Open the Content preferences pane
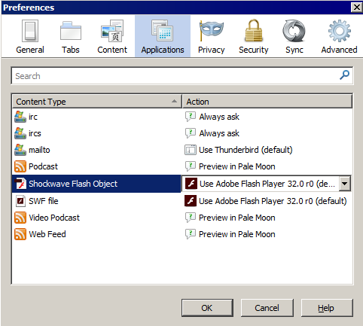The image size is (363, 326). [112, 37]
